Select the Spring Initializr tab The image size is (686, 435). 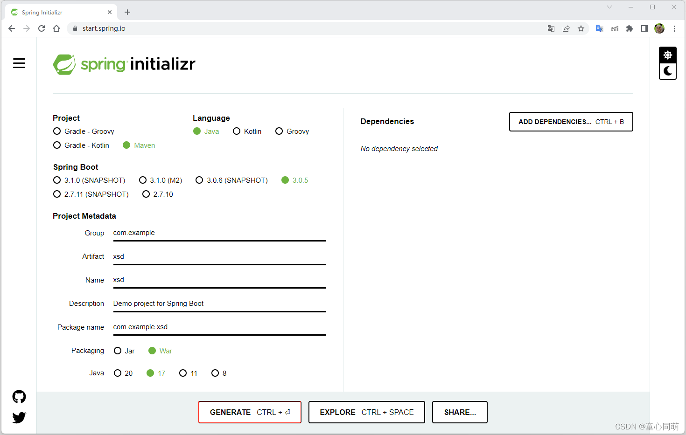coord(62,12)
